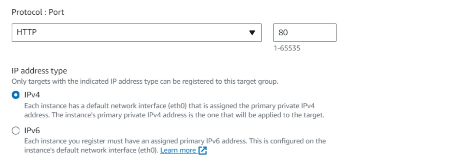This screenshot has width=461, height=166.
Task: Click the 'Only targets with the indicated' description
Action: [145, 82]
